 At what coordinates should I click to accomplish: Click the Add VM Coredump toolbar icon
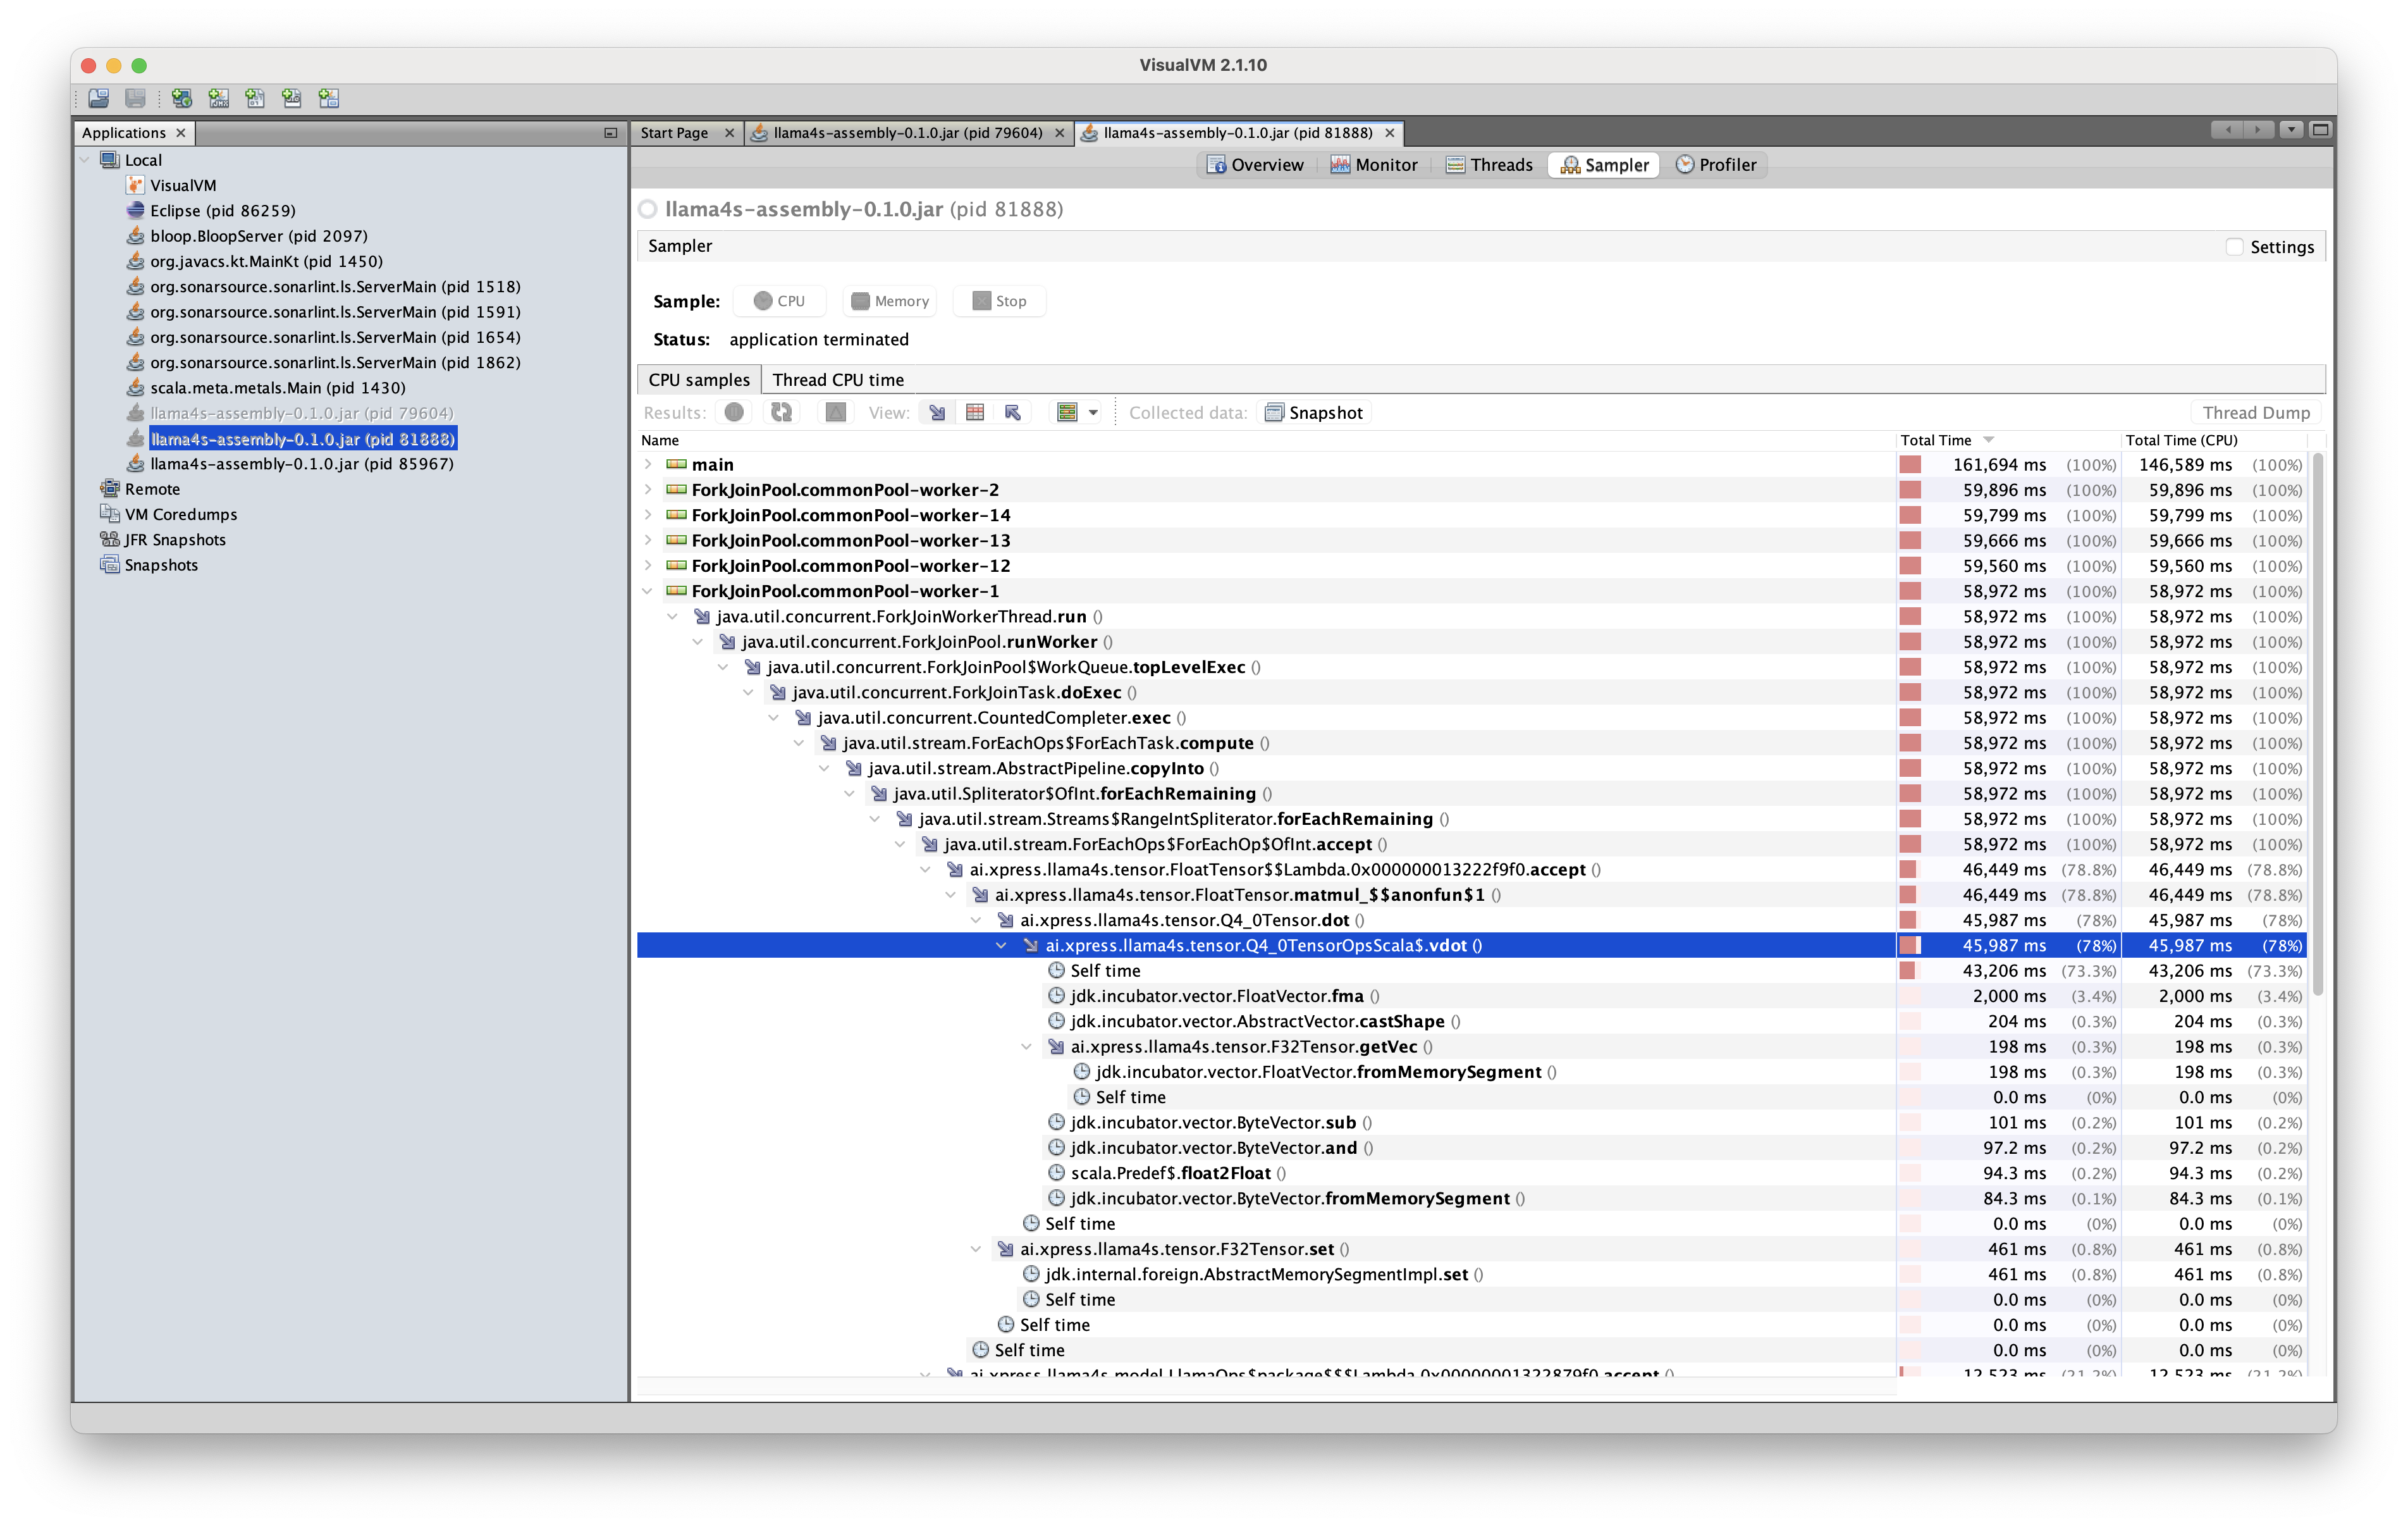pos(255,98)
